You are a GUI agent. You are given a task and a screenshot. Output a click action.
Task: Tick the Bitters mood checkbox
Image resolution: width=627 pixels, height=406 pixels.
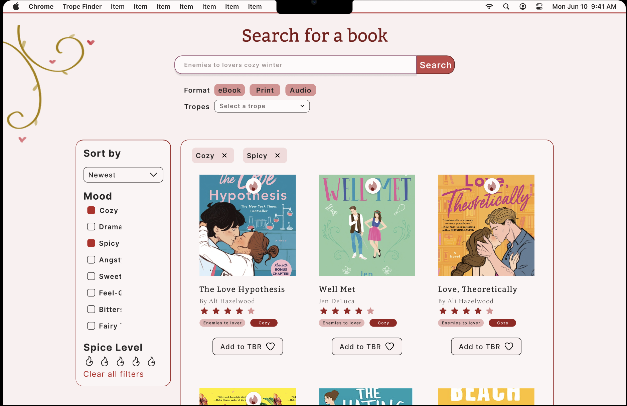coord(91,309)
